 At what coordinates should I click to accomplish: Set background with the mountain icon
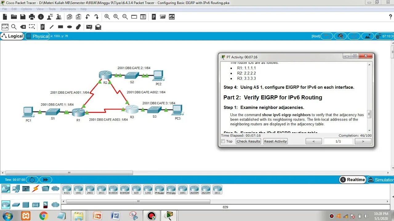[x=368, y=36]
